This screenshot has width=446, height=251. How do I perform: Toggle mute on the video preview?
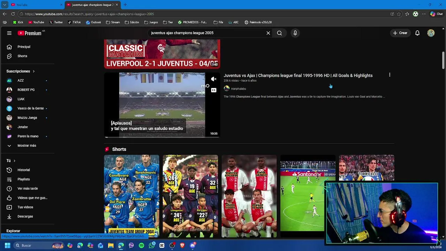pyautogui.click(x=214, y=79)
